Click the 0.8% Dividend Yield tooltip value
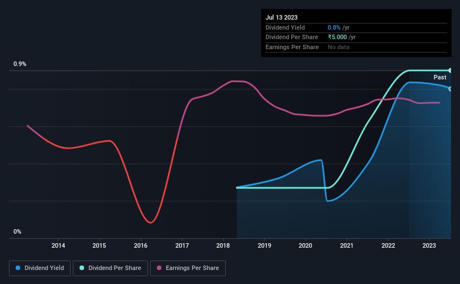 point(334,27)
